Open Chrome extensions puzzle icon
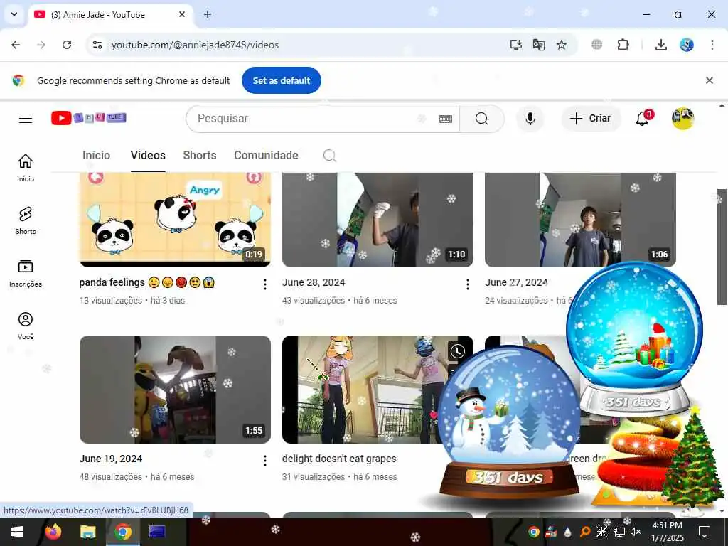This screenshot has width=728, height=546. (623, 45)
